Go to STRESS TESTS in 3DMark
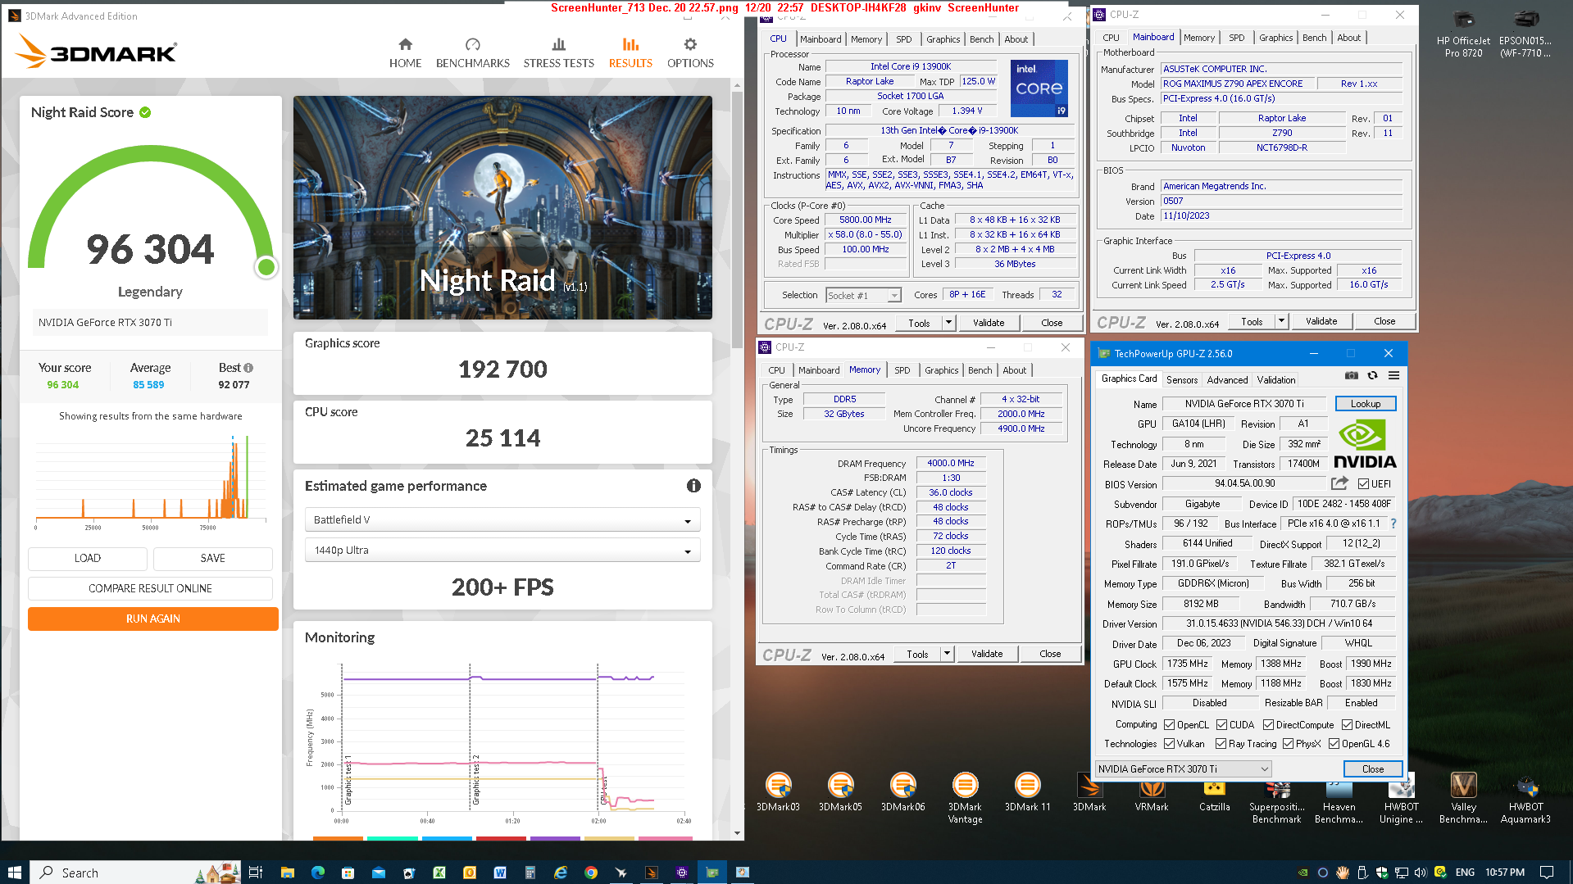 tap(558, 53)
